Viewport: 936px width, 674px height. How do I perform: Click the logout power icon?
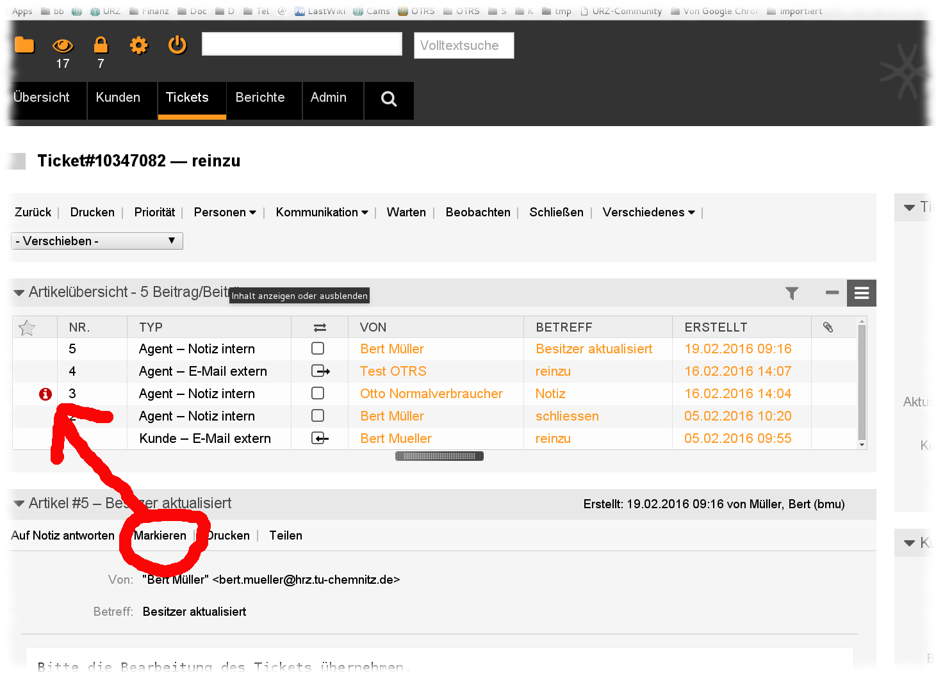[x=177, y=45]
